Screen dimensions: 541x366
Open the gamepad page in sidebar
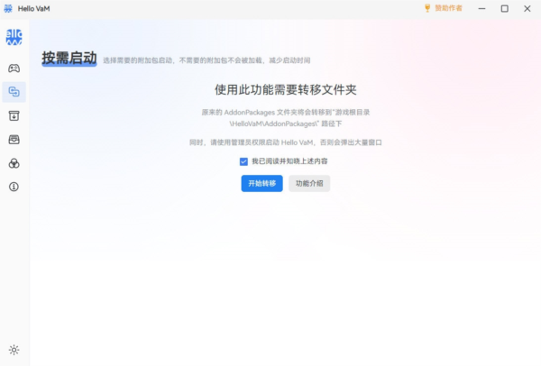tap(14, 68)
